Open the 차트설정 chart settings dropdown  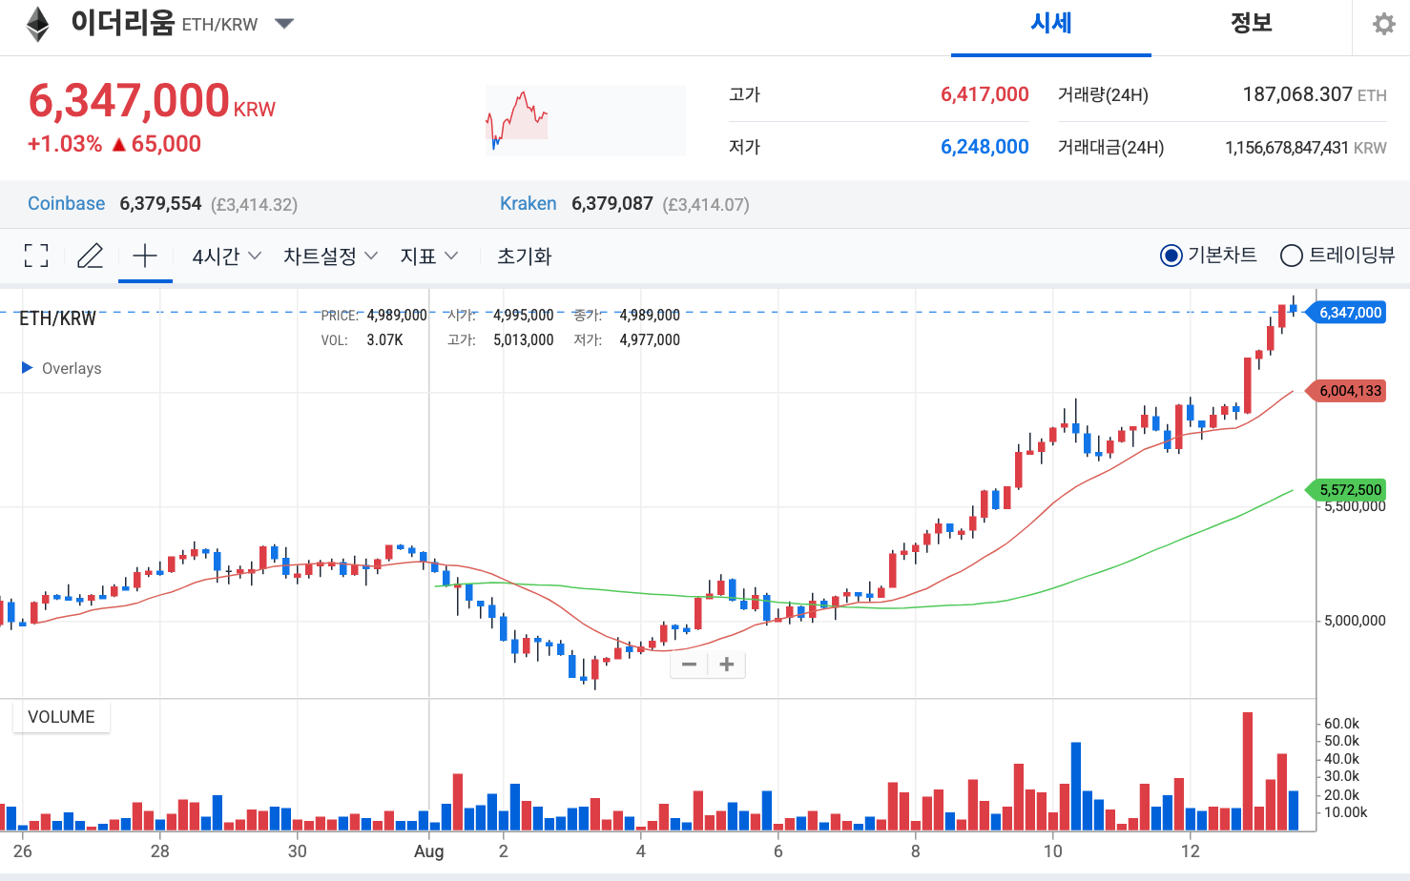tap(329, 256)
